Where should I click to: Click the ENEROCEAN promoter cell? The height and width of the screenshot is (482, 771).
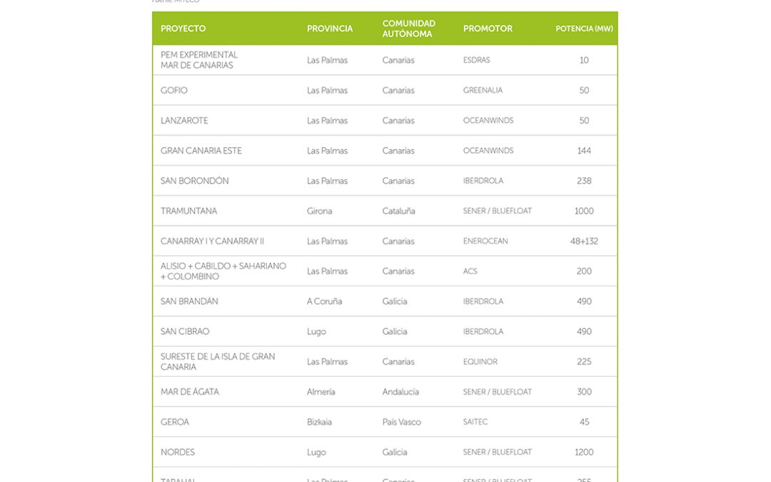click(x=485, y=241)
